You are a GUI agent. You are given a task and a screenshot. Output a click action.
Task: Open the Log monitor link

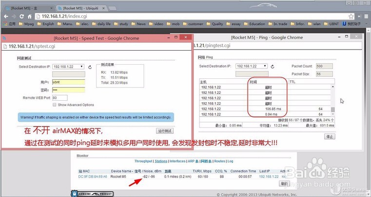[230, 161]
